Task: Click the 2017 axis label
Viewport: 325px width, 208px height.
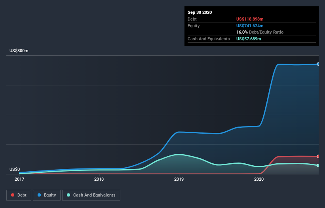Action: click(x=19, y=179)
